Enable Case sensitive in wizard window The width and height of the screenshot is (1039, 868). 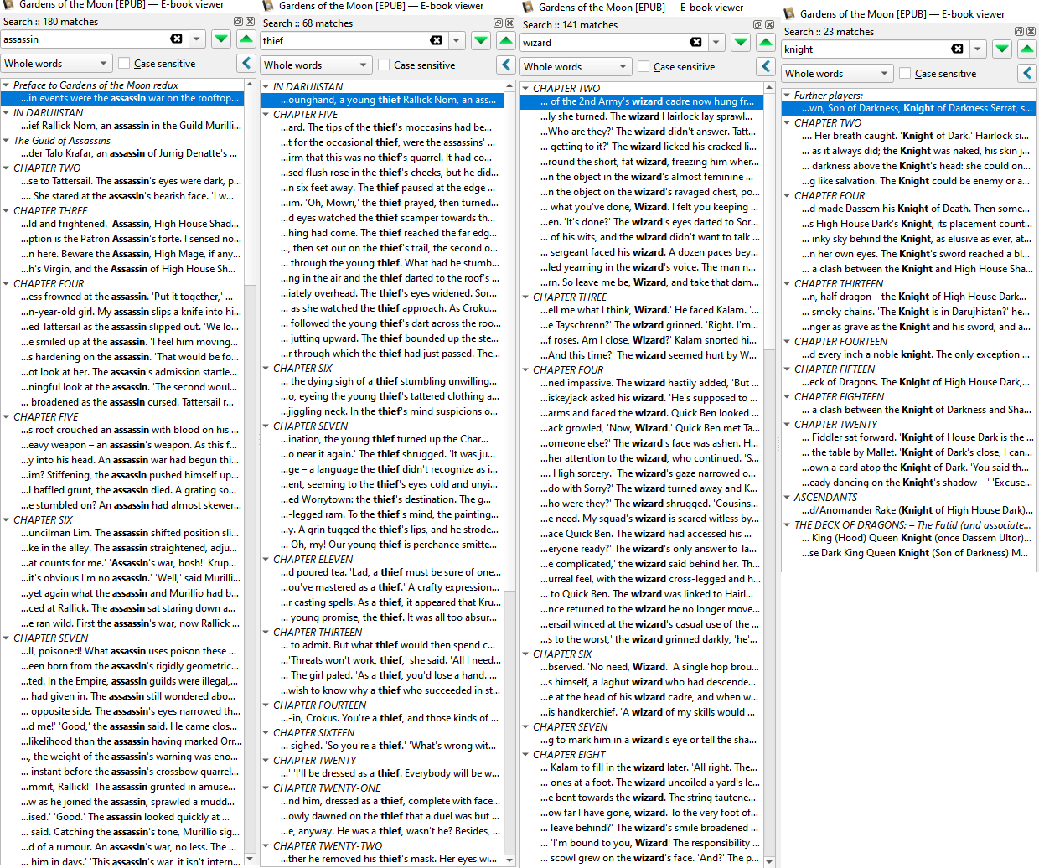pyautogui.click(x=644, y=66)
